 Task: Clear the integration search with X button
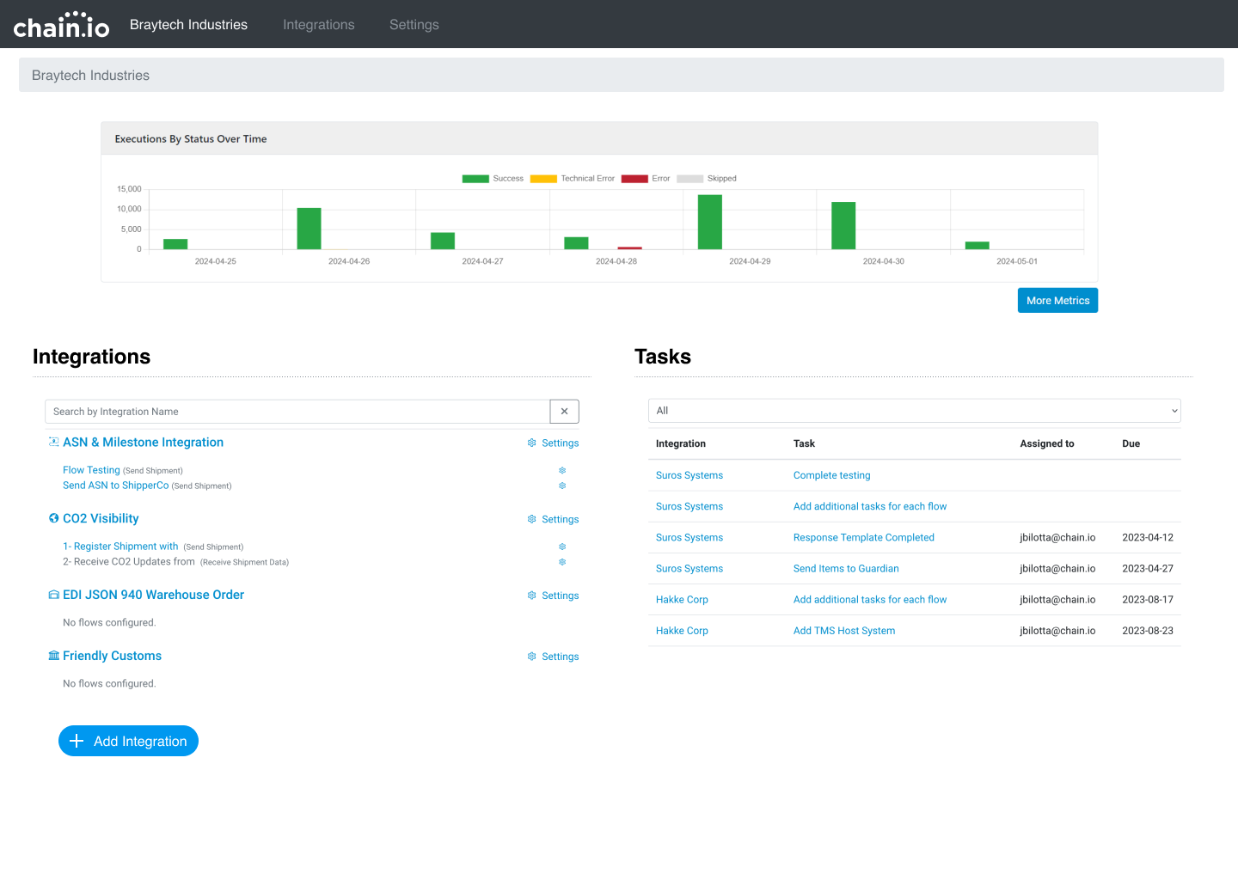click(564, 412)
